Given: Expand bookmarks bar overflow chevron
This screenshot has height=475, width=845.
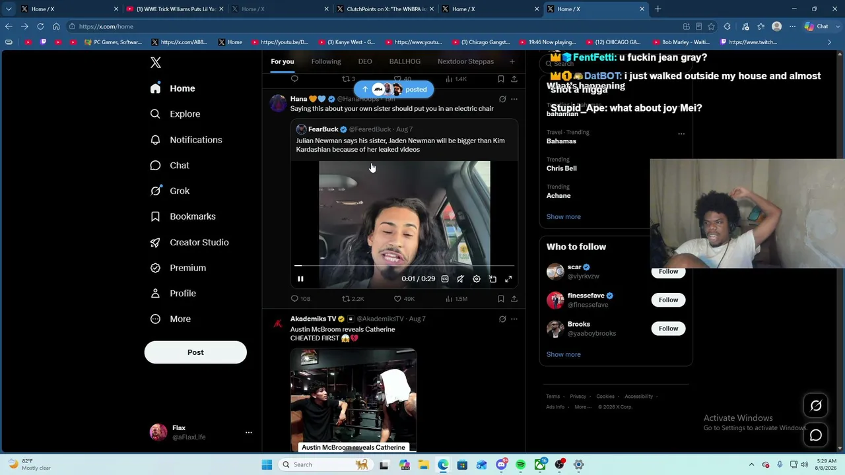Looking at the screenshot, I should (829, 42).
